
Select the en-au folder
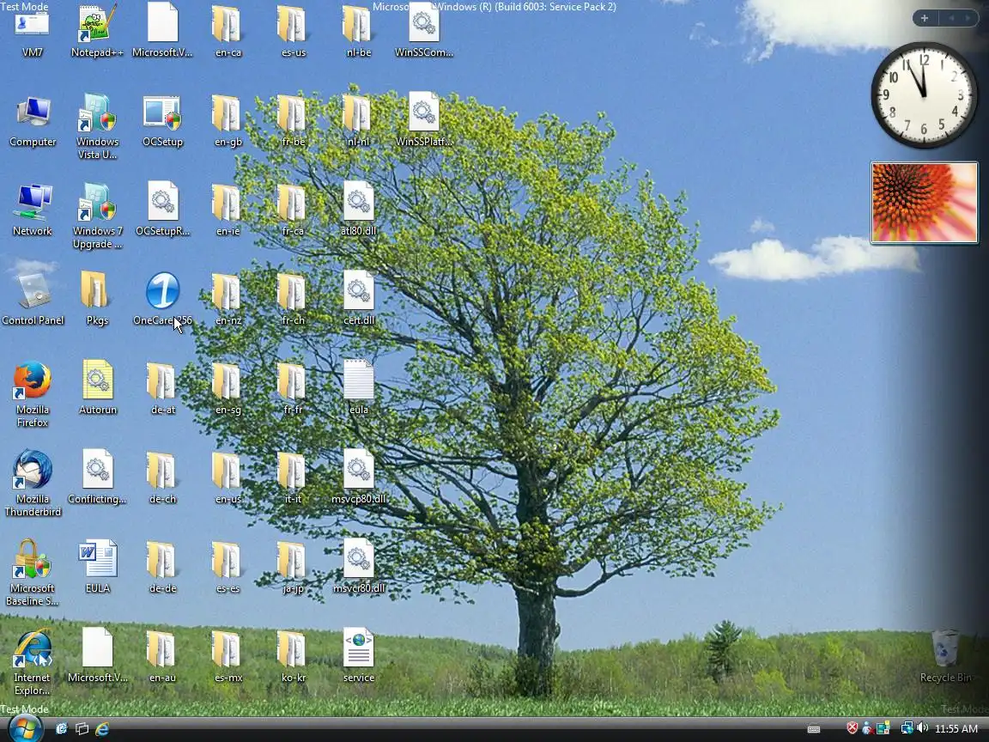coord(163,657)
